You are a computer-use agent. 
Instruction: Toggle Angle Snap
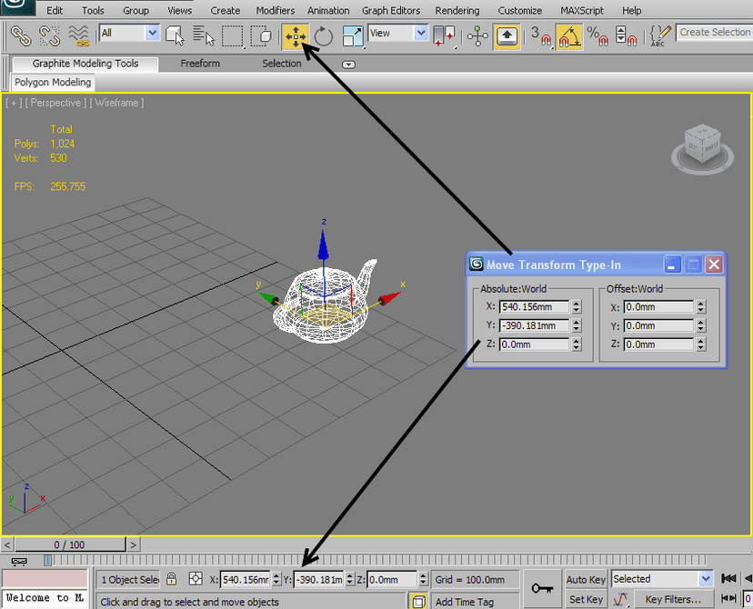(x=569, y=36)
